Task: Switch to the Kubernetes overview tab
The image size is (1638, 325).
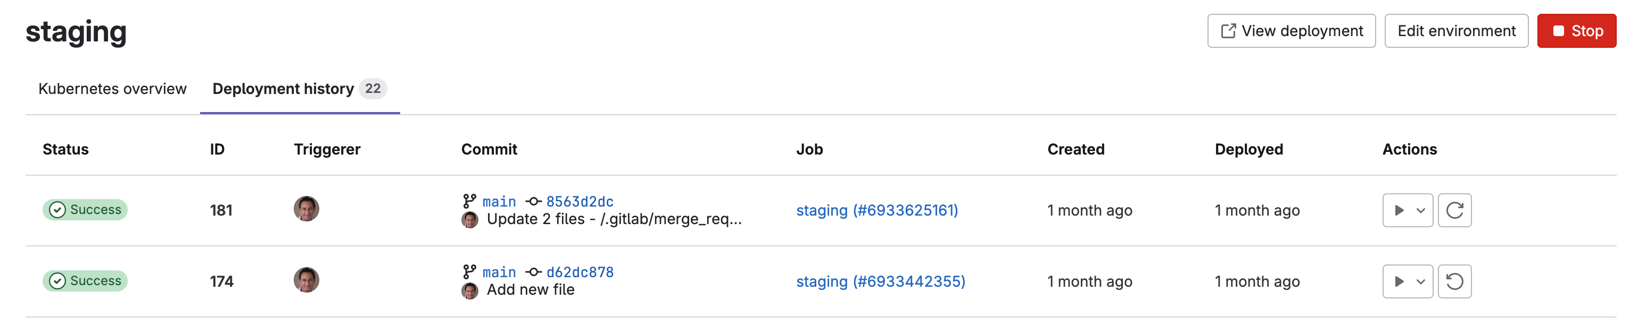Action: point(112,89)
